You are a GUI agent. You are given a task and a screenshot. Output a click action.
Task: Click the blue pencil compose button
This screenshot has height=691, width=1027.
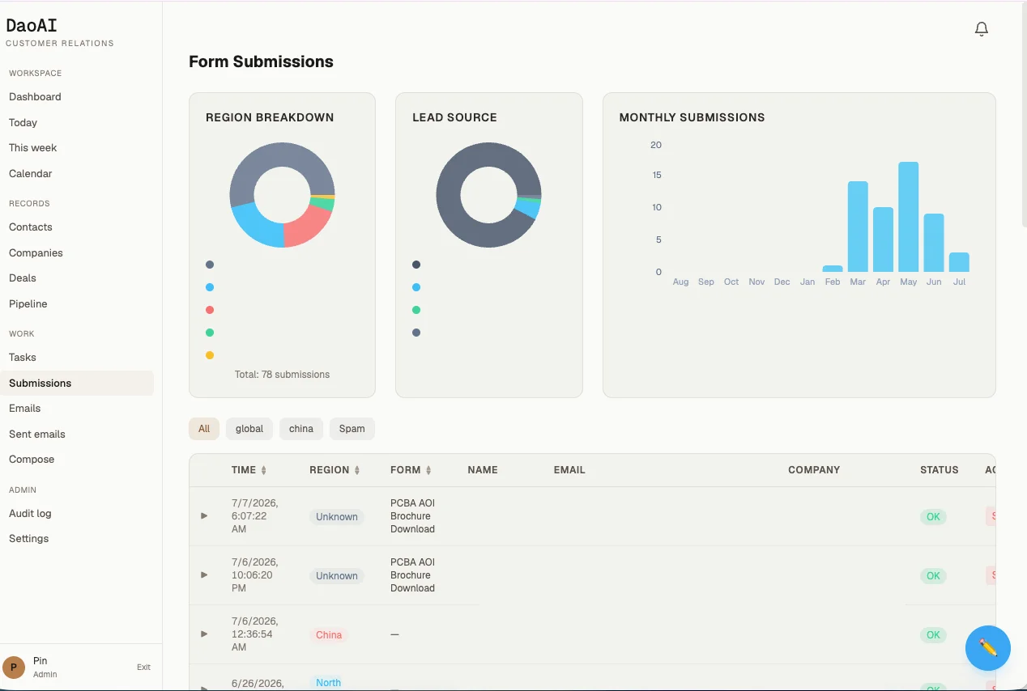[987, 647]
